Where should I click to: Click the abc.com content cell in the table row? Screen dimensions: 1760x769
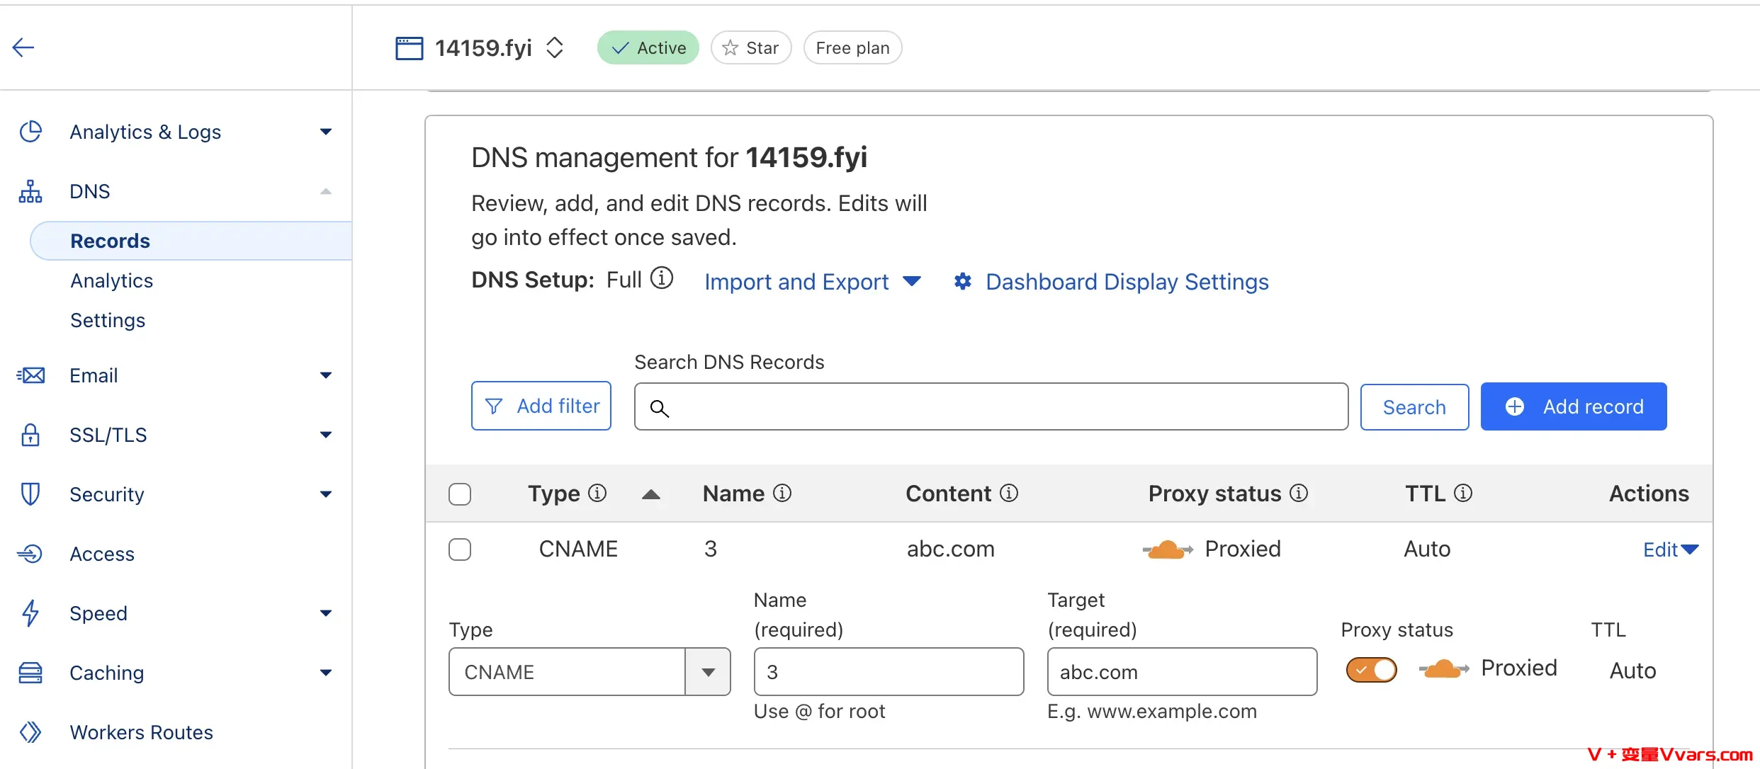[x=951, y=549]
